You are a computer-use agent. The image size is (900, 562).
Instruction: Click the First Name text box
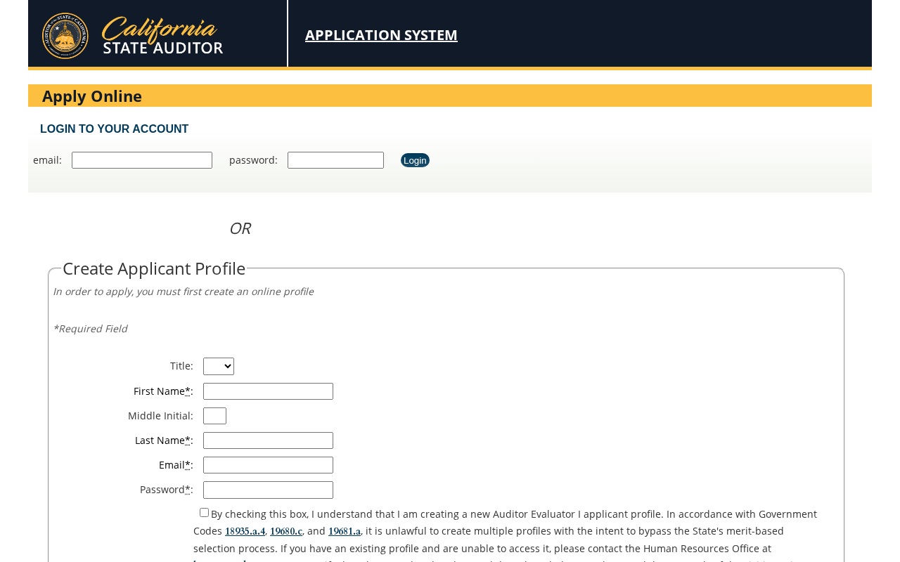pos(268,391)
